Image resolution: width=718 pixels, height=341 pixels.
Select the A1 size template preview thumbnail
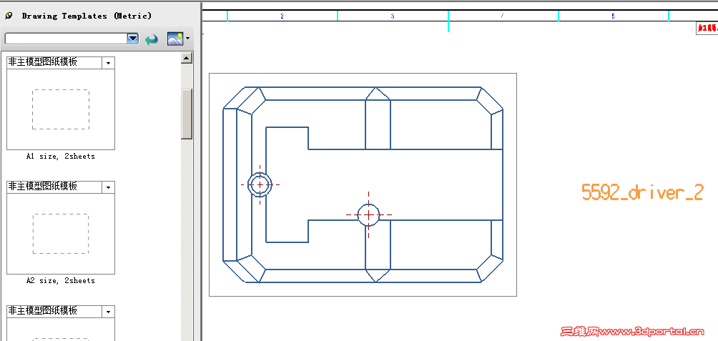[x=61, y=109]
